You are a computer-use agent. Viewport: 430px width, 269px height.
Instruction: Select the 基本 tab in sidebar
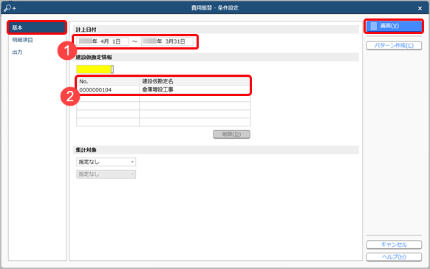37,27
